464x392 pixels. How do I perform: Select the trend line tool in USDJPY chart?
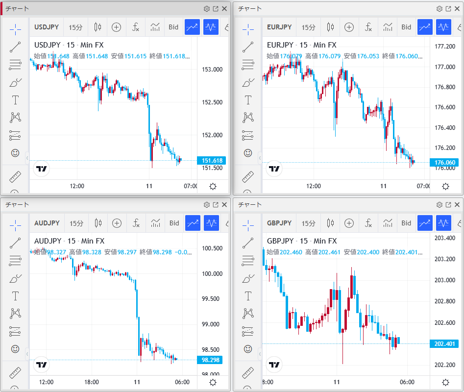click(15, 47)
